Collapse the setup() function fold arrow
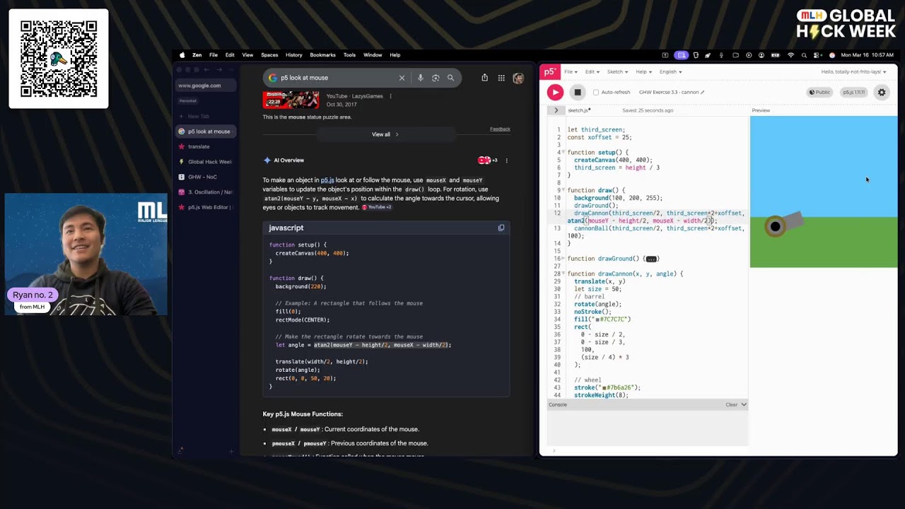This screenshot has width=905, height=509. tap(564, 153)
